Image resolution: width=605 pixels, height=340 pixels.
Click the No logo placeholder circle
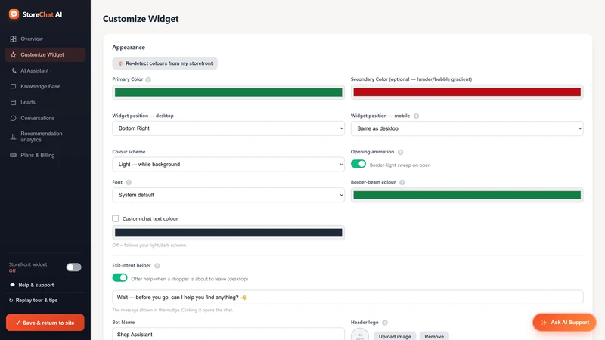tap(360, 334)
